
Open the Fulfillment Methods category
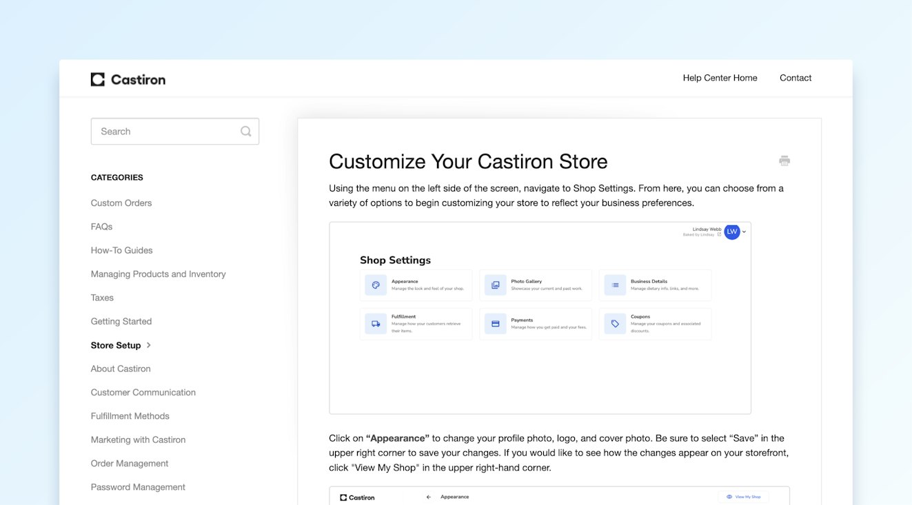click(130, 416)
